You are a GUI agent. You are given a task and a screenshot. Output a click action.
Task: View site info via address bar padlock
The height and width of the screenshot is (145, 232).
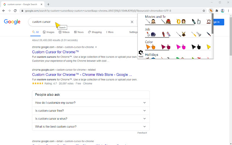click(x=22, y=11)
